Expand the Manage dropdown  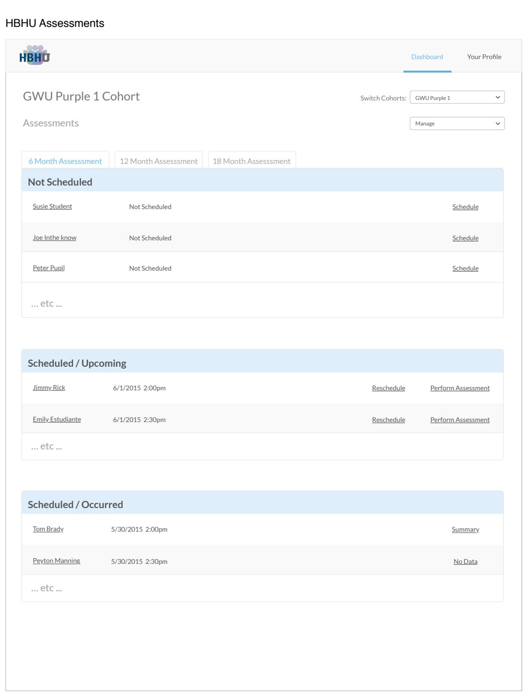click(x=456, y=124)
